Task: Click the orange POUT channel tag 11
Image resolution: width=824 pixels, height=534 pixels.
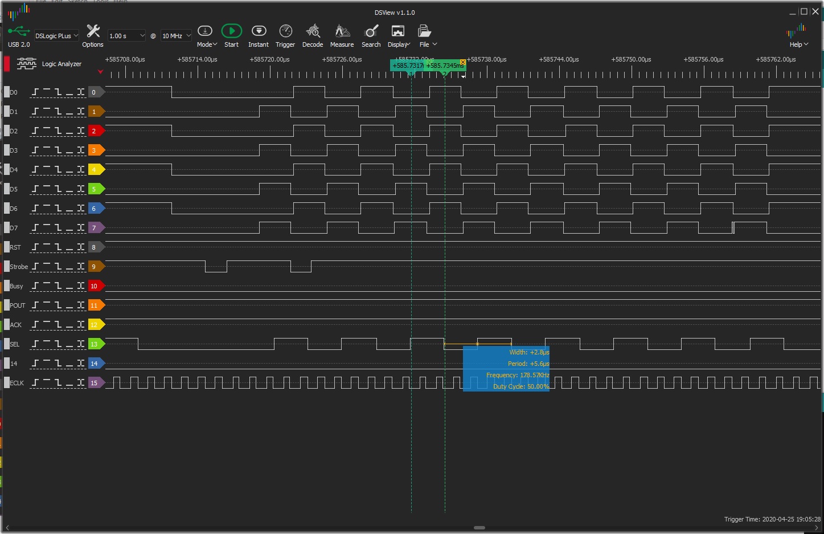Action: pyautogui.click(x=96, y=305)
